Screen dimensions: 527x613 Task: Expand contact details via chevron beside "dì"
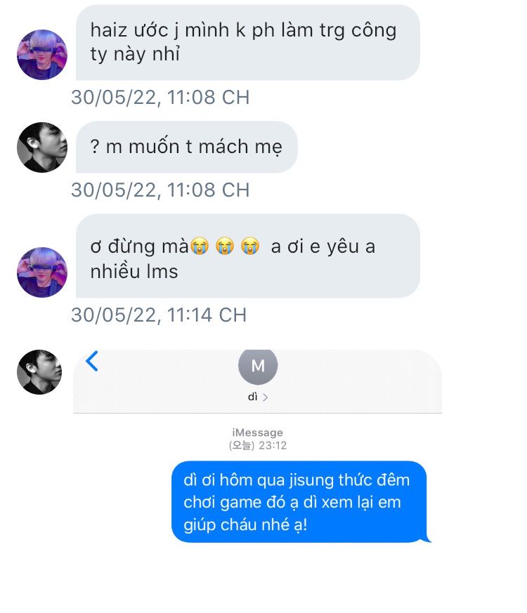click(266, 397)
